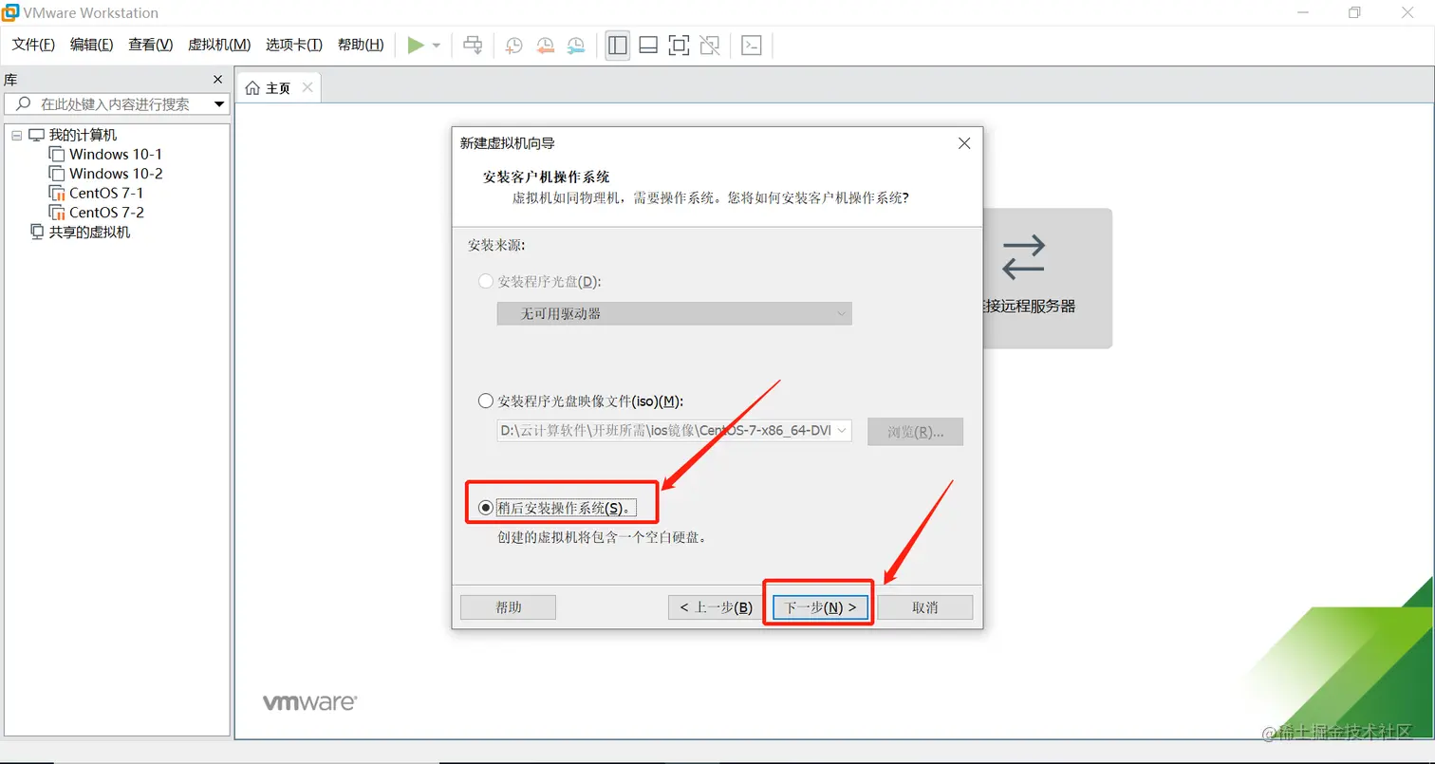This screenshot has width=1435, height=764.
Task: Click 下一步(N) > to continue
Action: tap(820, 607)
